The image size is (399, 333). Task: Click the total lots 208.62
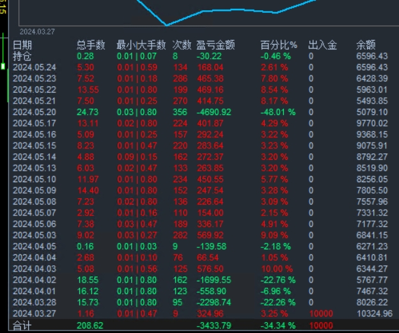[x=90, y=325]
